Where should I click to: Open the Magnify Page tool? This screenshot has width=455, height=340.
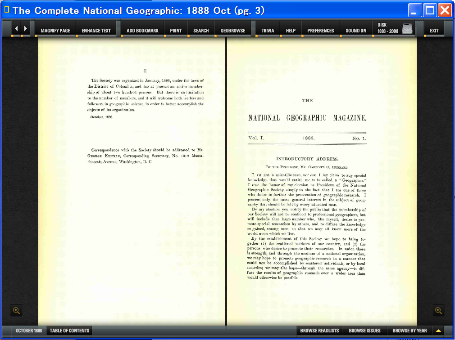point(55,31)
